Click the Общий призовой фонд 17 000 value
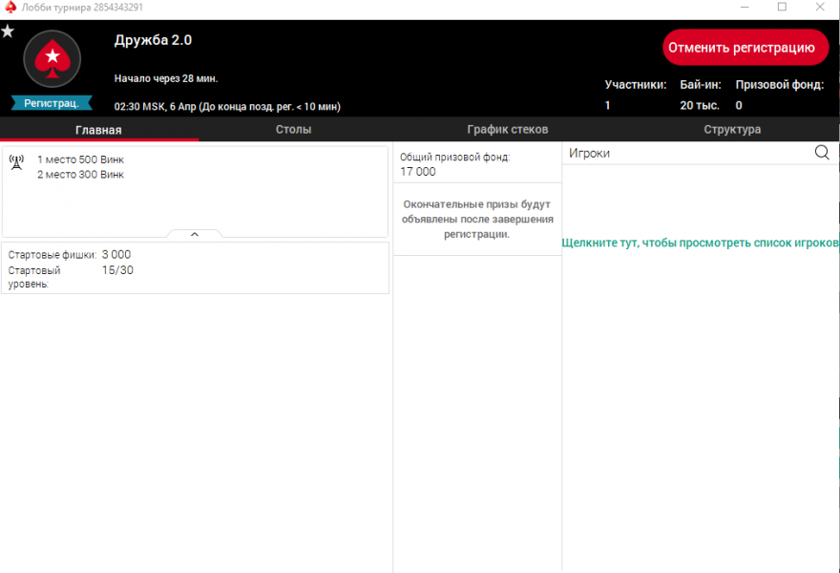 tap(418, 172)
